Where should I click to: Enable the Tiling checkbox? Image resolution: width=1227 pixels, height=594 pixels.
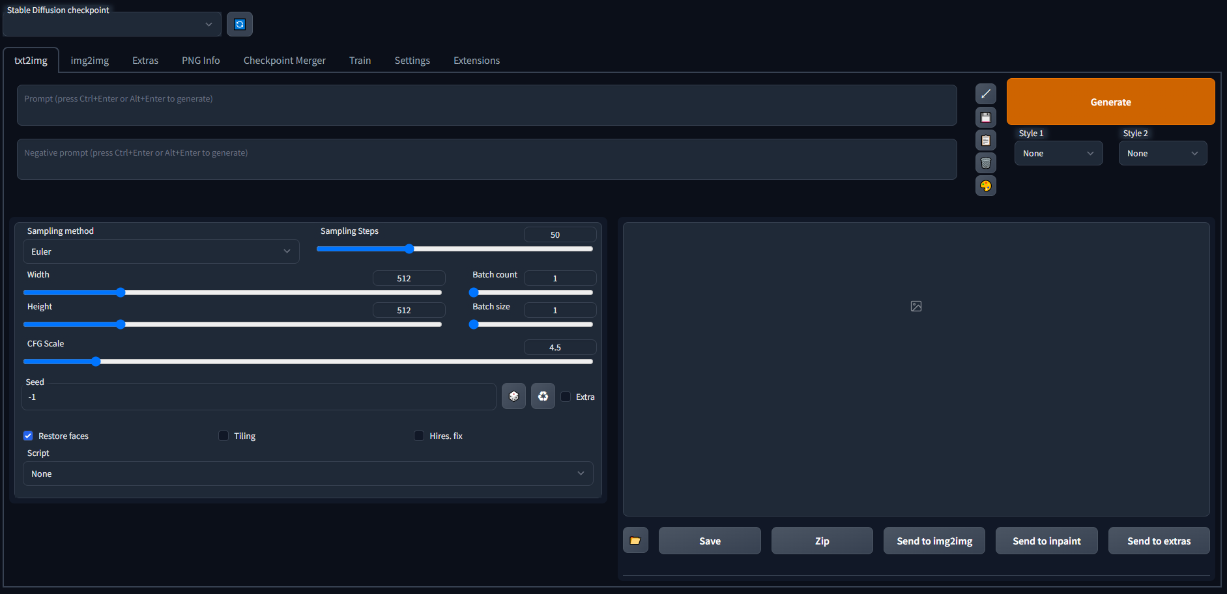point(224,436)
